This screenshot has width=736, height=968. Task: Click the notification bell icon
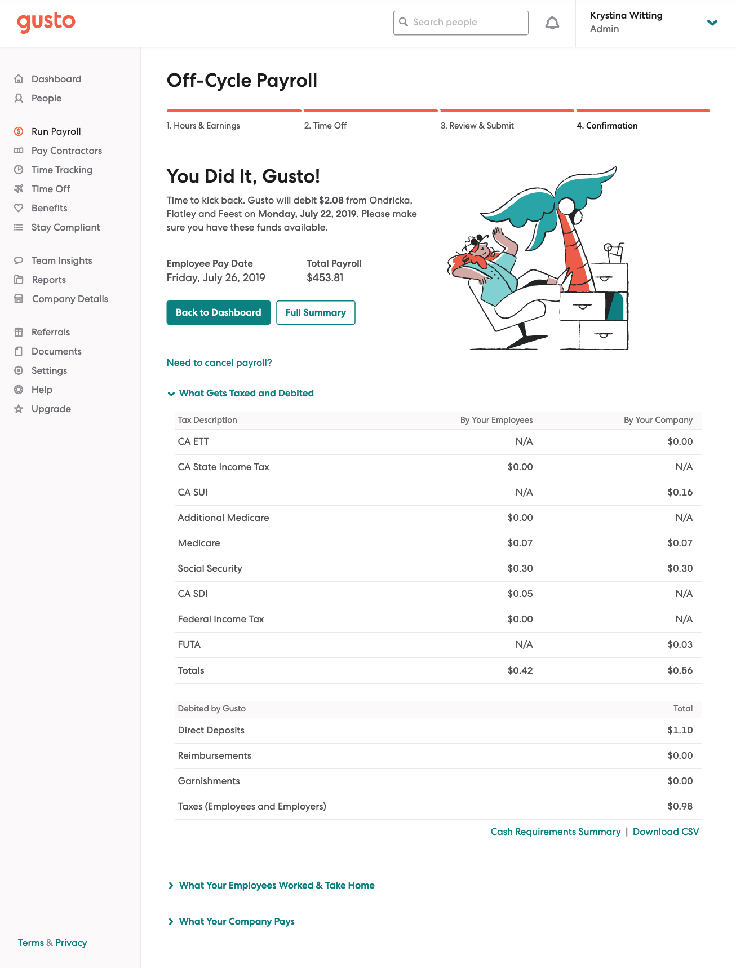click(552, 23)
